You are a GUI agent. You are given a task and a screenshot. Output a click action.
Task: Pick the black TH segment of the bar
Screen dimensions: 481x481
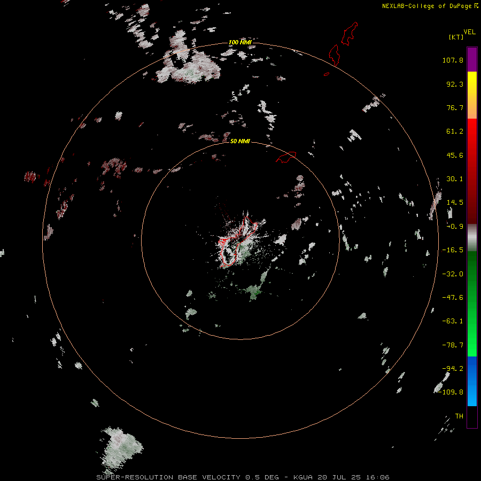[472, 416]
